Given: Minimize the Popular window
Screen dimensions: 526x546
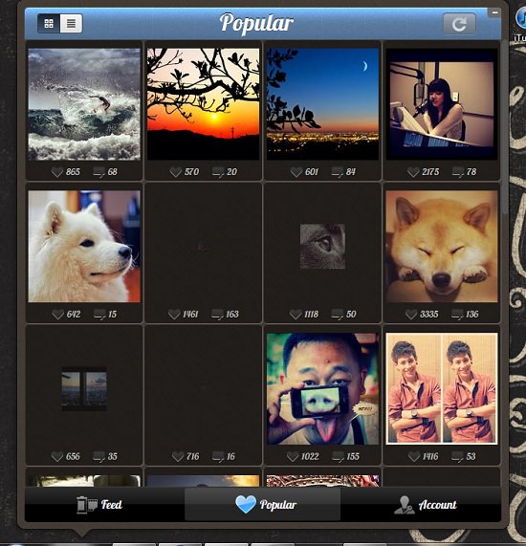Looking at the screenshot, I should point(494,12).
